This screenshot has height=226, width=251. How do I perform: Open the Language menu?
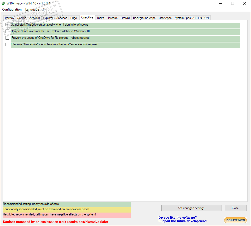[32, 9]
